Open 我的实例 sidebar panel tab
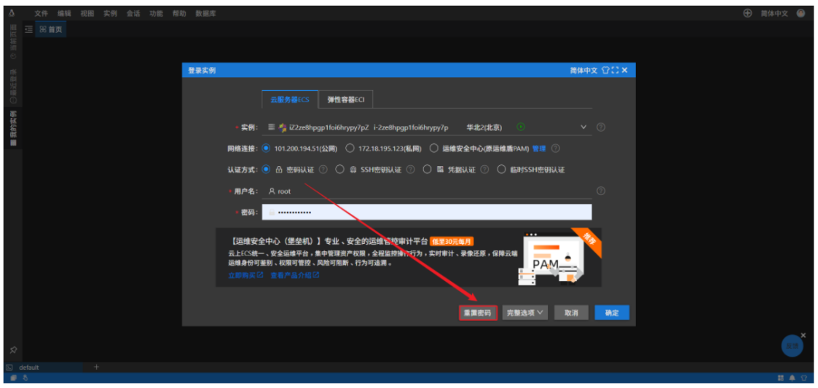 coord(13,128)
